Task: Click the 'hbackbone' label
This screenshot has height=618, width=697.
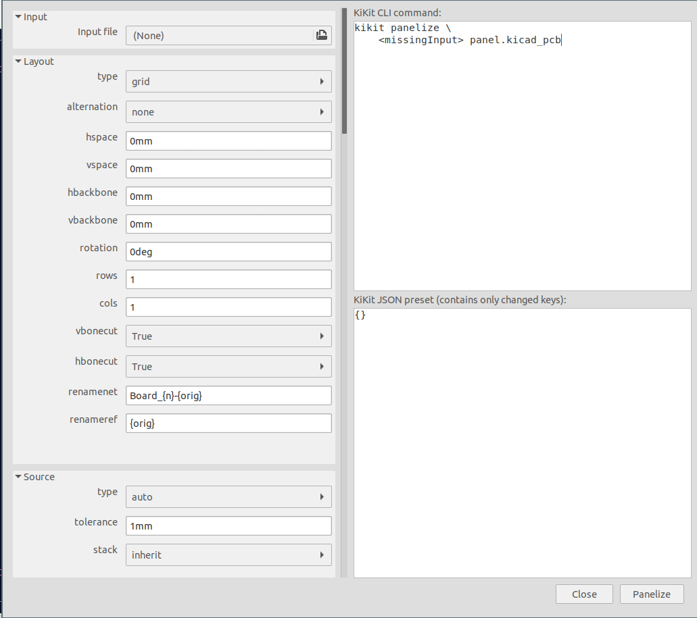Action: coord(93,192)
